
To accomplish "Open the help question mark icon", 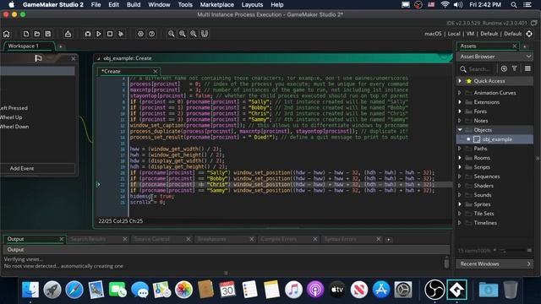I will (x=151, y=34).
